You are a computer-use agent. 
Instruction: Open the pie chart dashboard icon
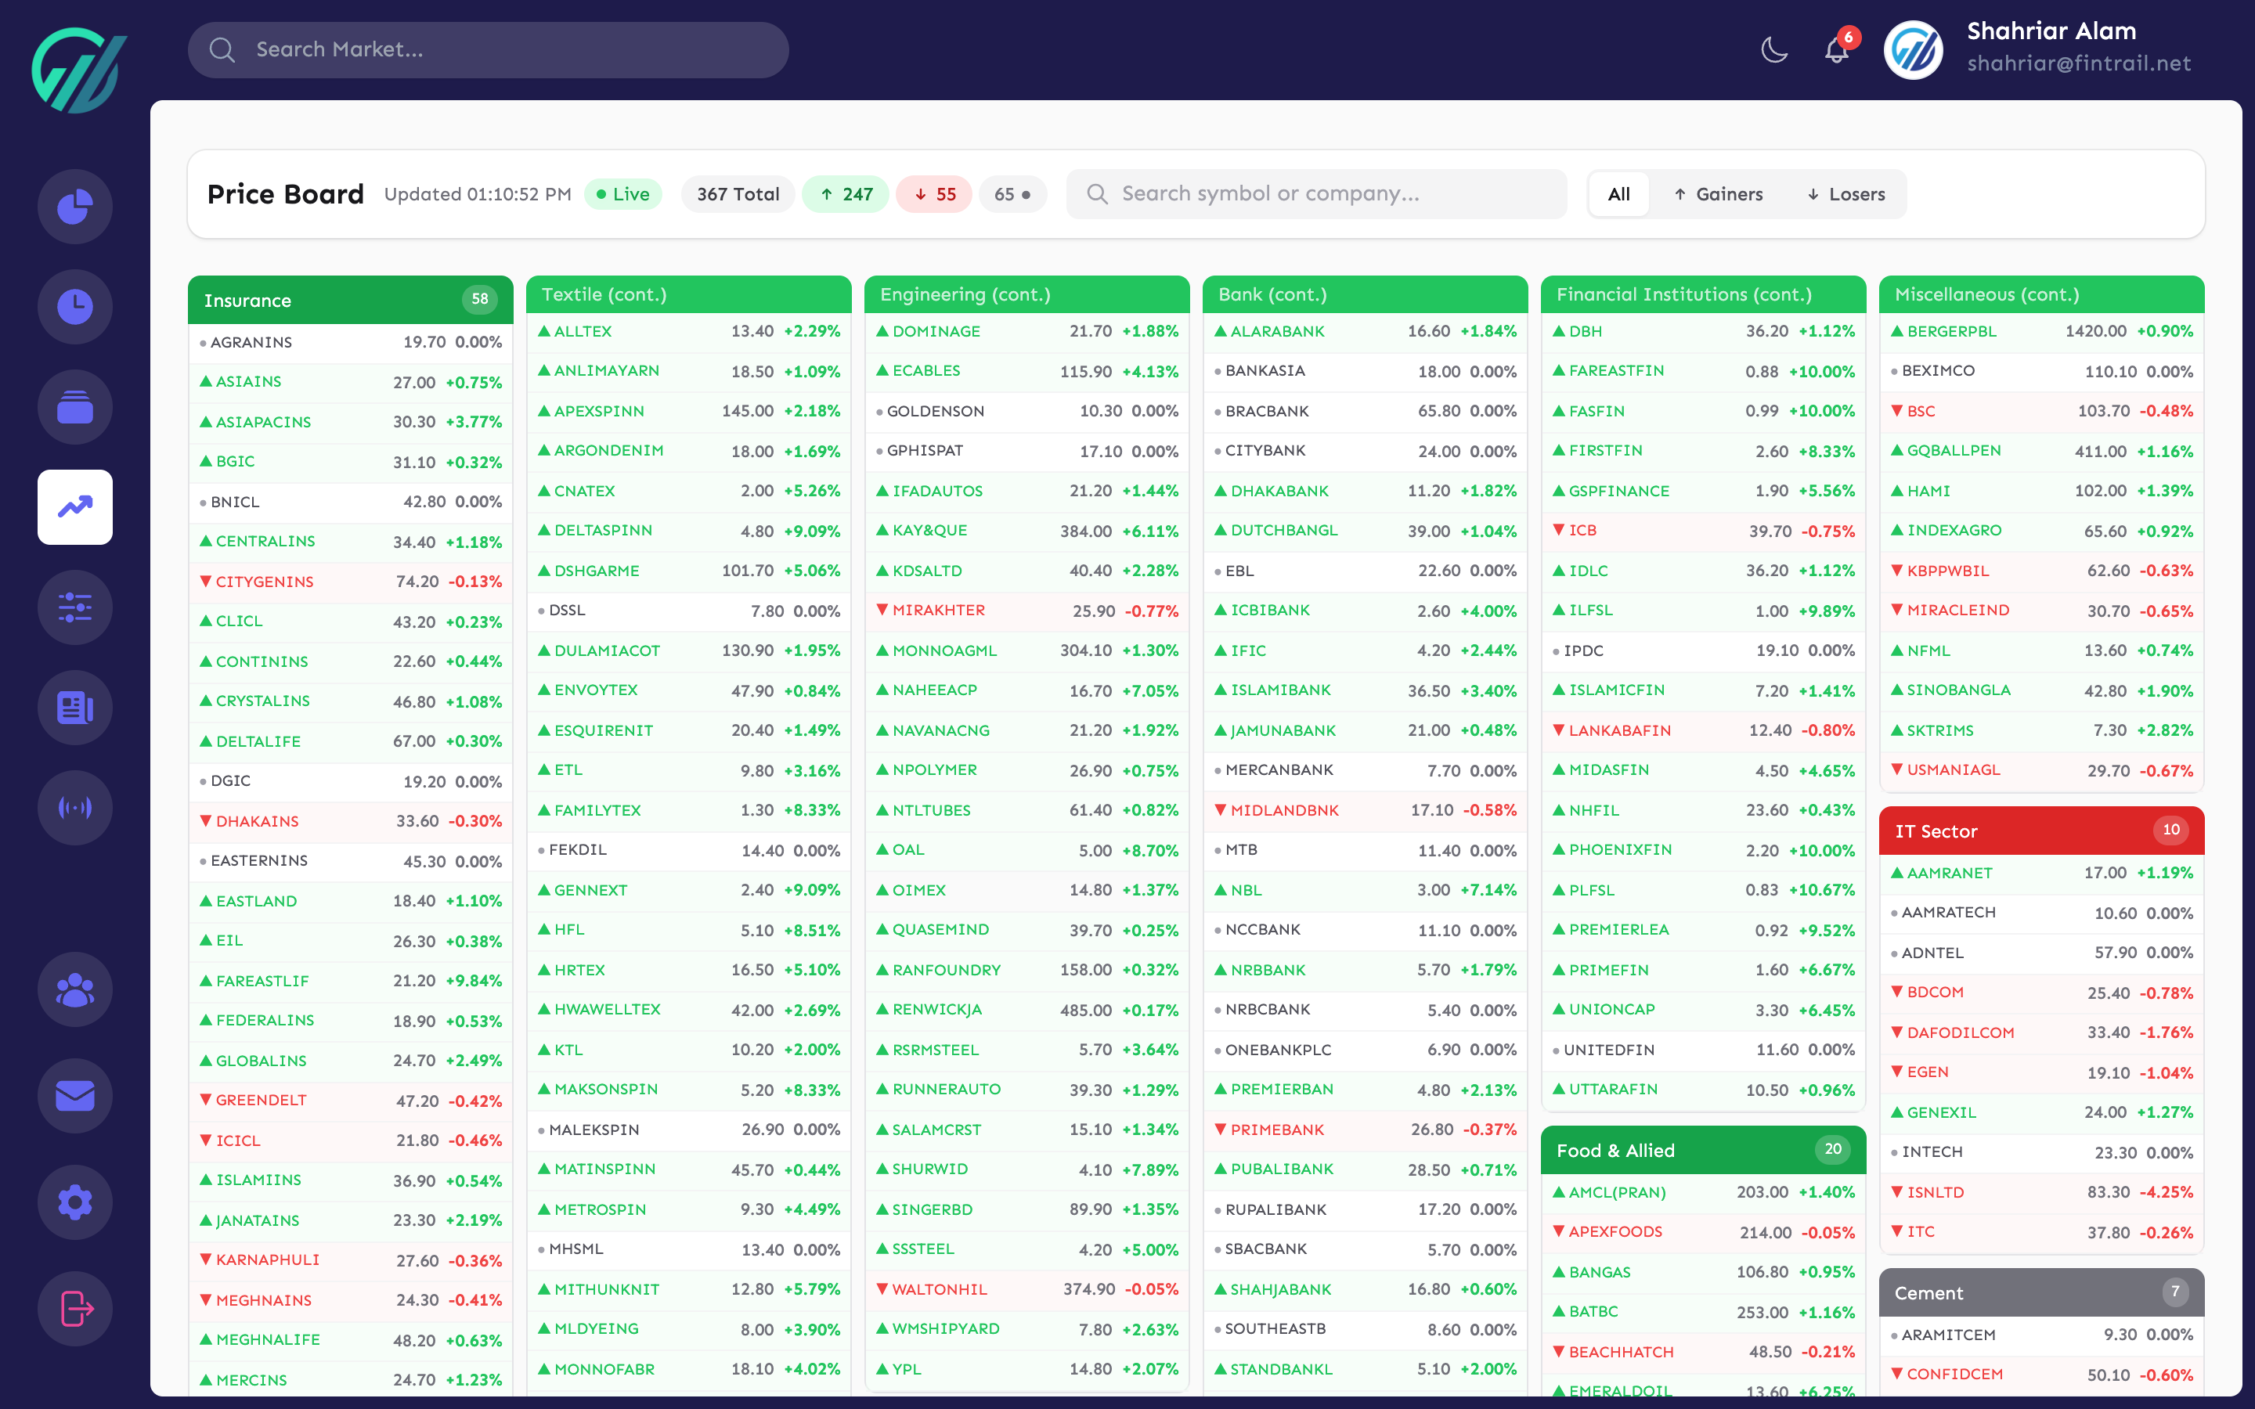[x=74, y=207]
